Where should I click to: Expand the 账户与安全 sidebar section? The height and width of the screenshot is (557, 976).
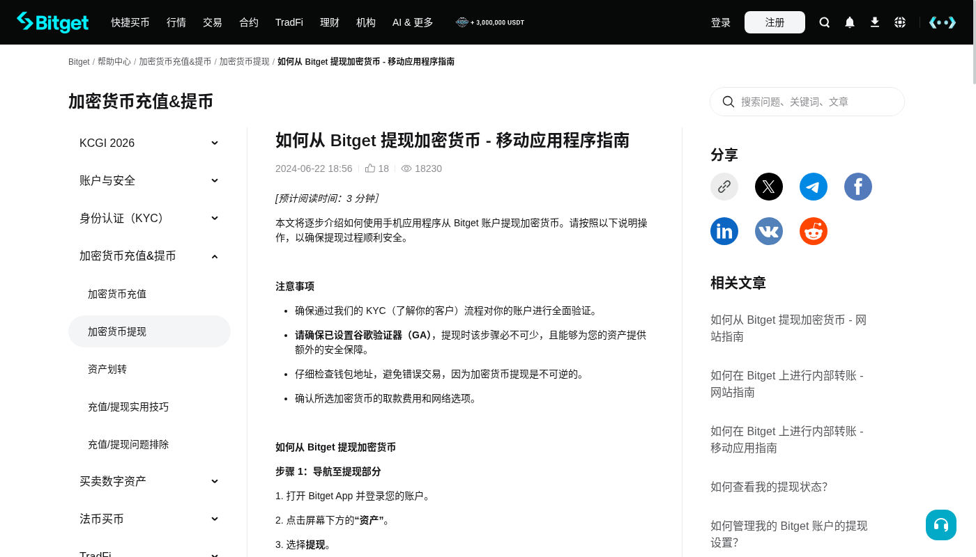pyautogui.click(x=149, y=180)
